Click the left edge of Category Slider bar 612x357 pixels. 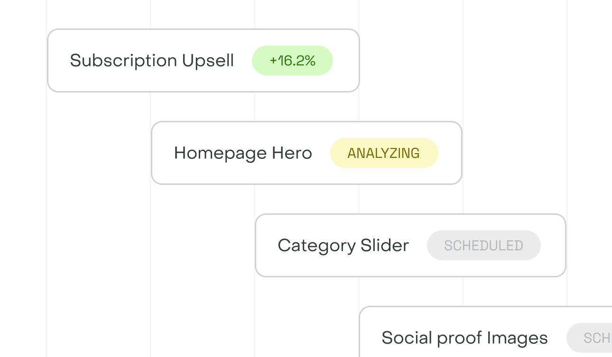256,246
